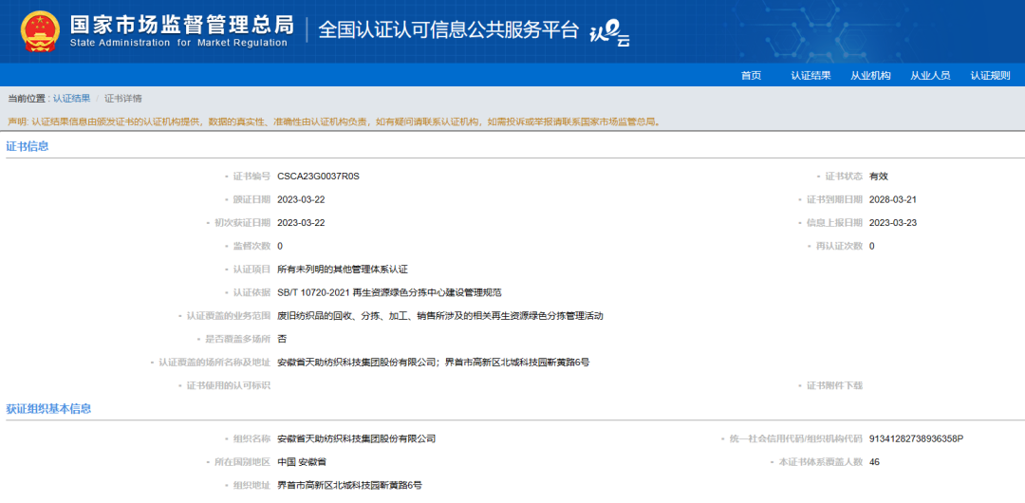Click the 国家市场监督管理总局 title

pyautogui.click(x=181, y=24)
